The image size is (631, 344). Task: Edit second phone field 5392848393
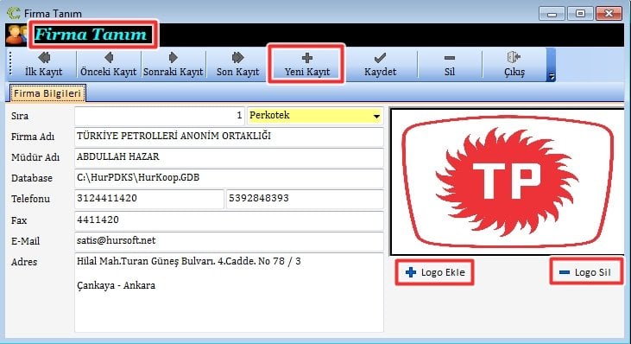305,199
